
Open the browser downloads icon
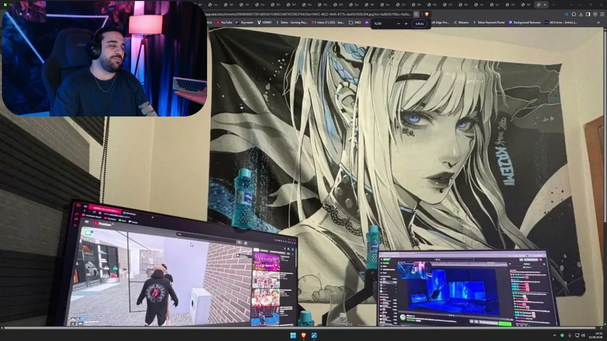(581, 14)
